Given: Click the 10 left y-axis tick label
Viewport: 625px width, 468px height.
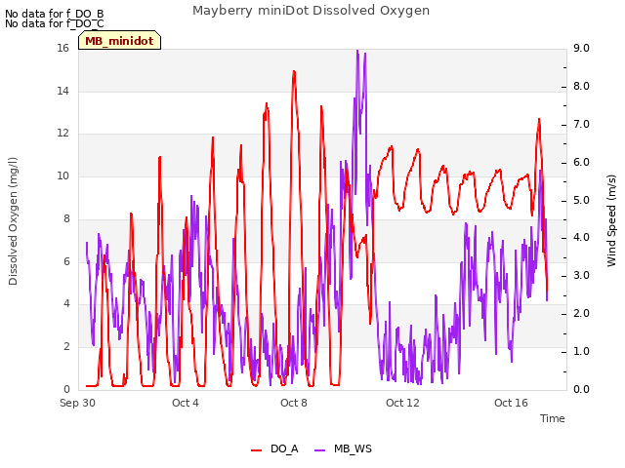Looking at the screenshot, I should [x=62, y=175].
